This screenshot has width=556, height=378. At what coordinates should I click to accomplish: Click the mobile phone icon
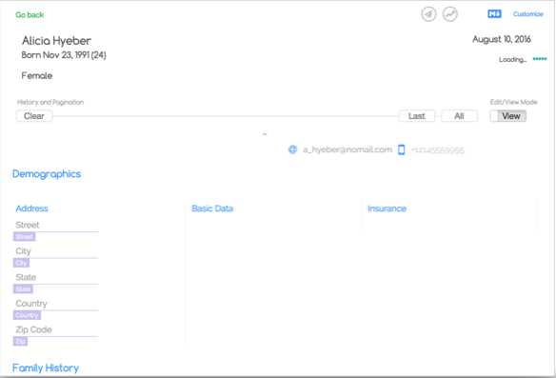coord(402,149)
